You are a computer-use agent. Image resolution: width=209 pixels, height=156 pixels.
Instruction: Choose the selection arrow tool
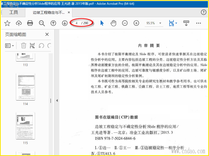[102, 23]
